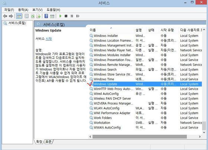Select the Windows Media Player Network row

pyautogui.click(x=146, y=50)
